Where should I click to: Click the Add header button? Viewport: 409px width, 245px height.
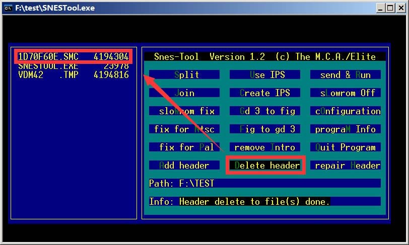pos(184,166)
